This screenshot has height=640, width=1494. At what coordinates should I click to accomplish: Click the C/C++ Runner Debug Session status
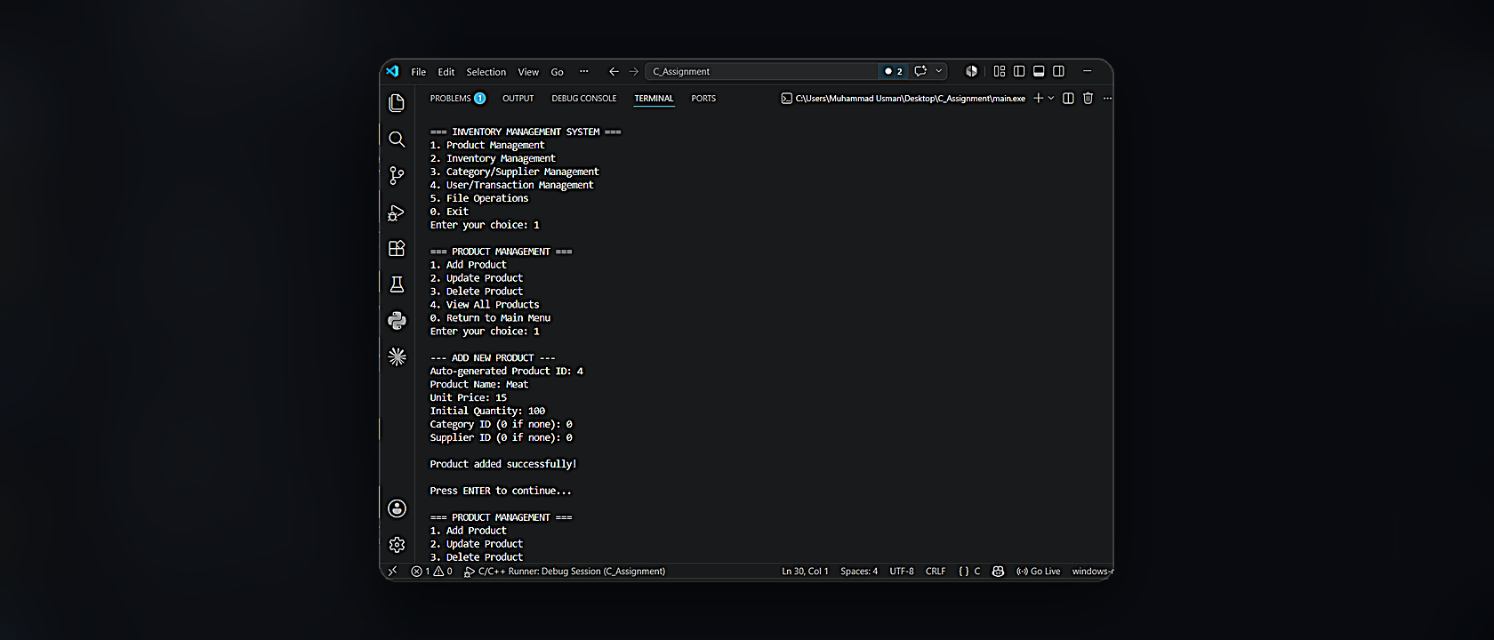coord(565,572)
